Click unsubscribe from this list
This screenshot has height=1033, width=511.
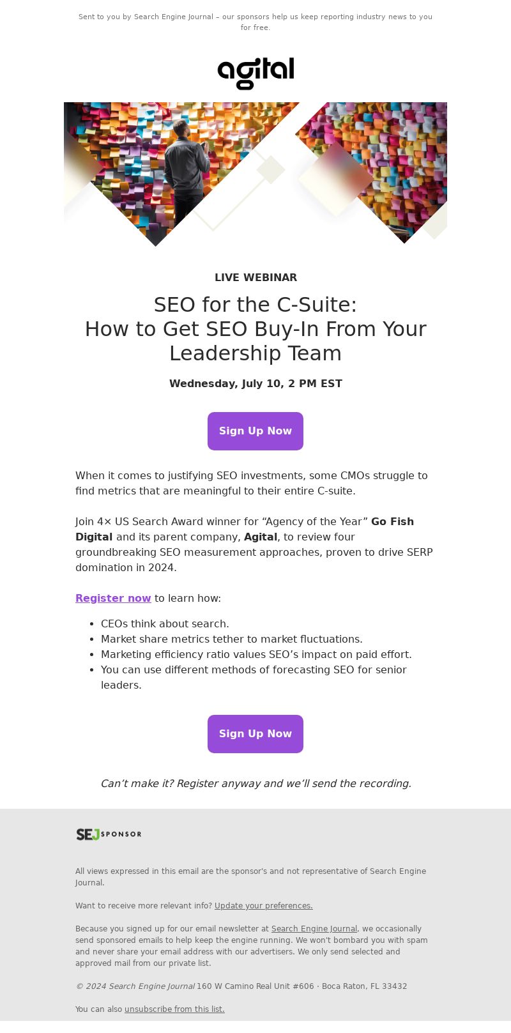pos(174,1009)
